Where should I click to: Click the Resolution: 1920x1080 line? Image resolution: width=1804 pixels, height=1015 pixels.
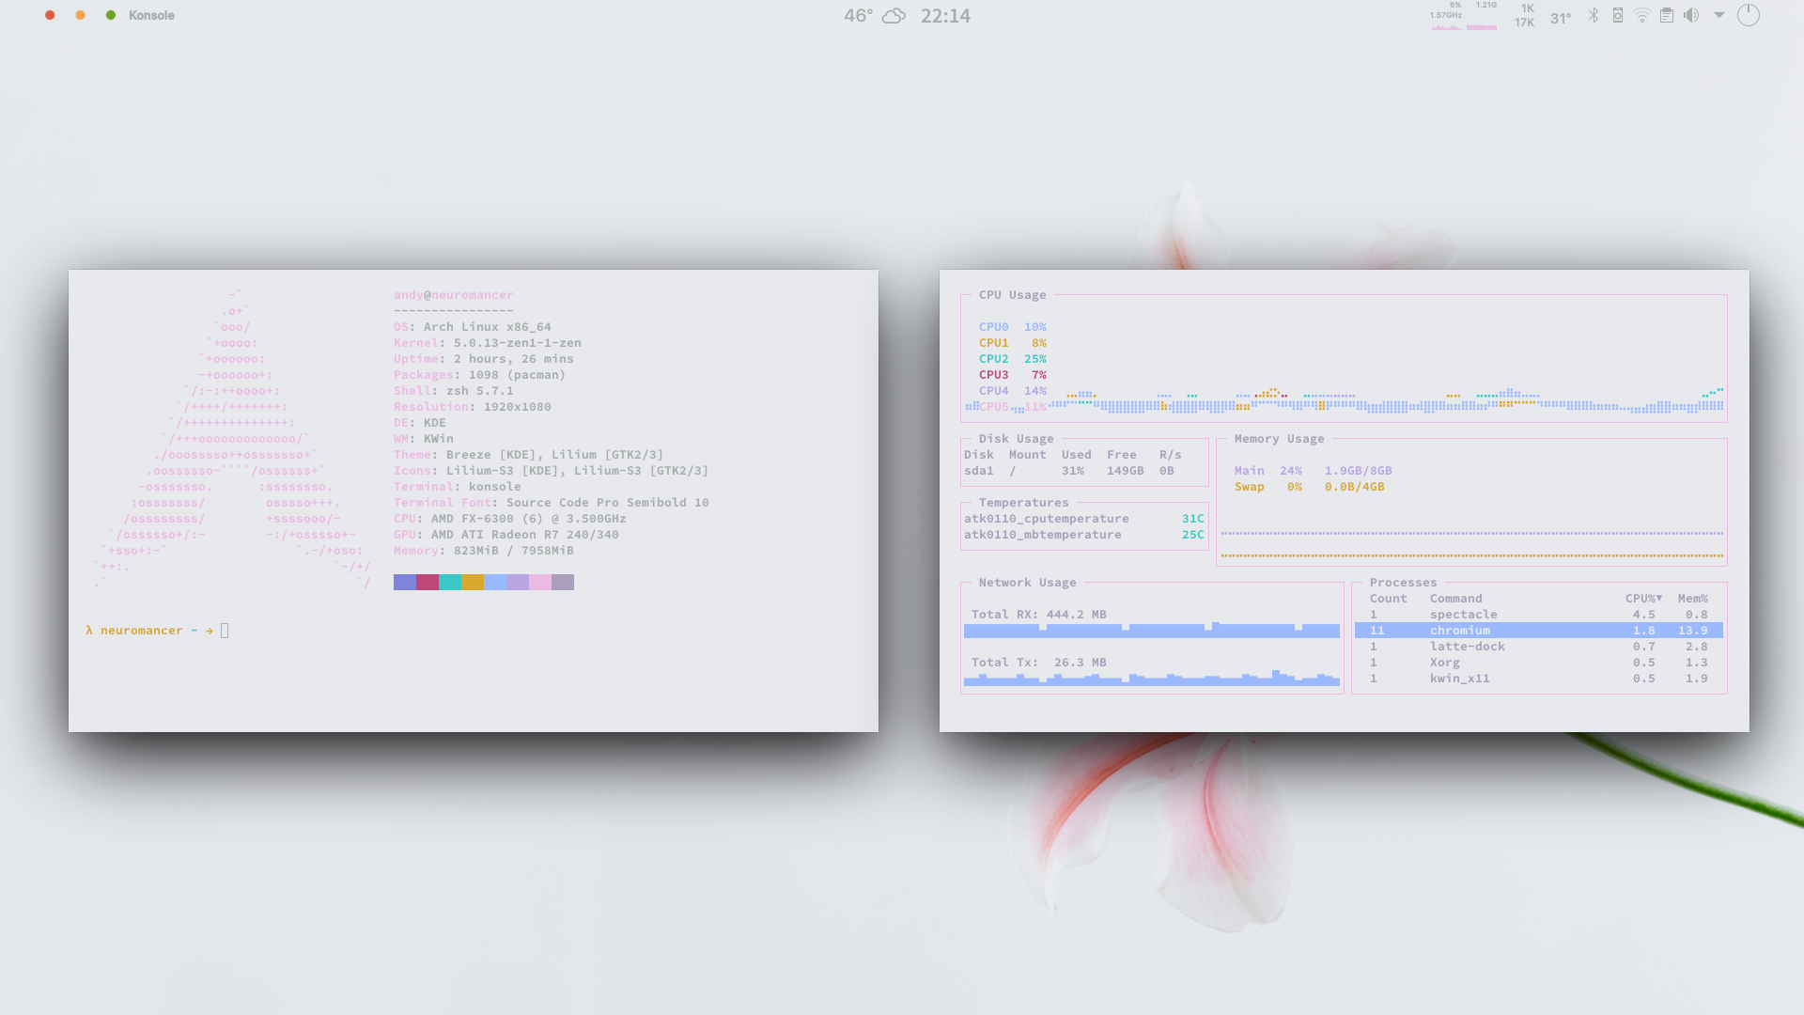click(473, 407)
